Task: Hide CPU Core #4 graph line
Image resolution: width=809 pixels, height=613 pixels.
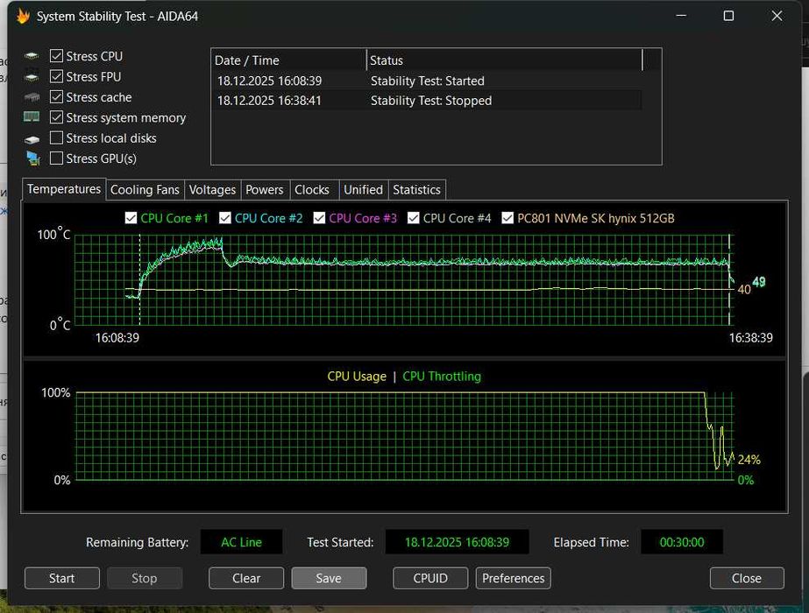Action: point(414,218)
